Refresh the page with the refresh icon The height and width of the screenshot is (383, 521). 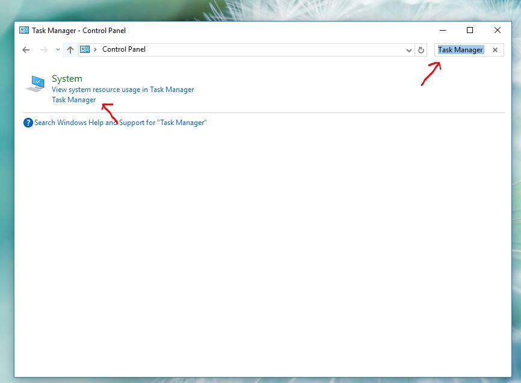(x=421, y=50)
